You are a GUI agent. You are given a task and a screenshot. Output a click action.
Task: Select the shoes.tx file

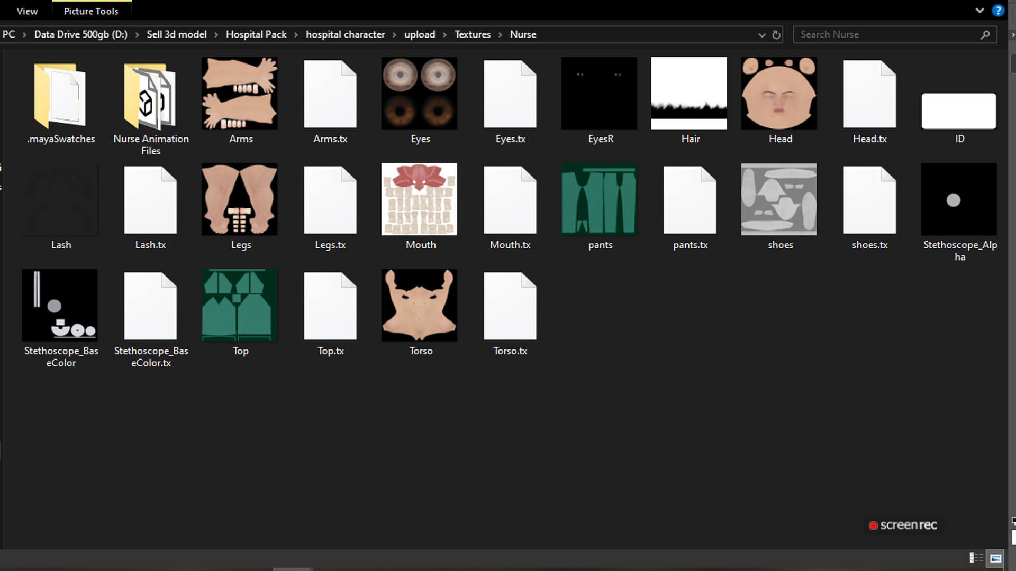(870, 200)
